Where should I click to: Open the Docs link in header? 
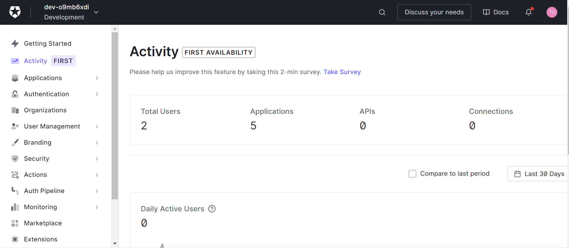496,12
